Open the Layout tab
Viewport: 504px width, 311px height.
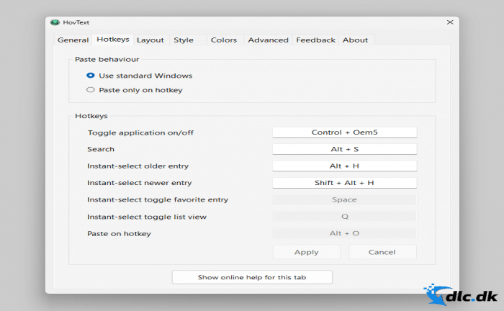point(150,40)
